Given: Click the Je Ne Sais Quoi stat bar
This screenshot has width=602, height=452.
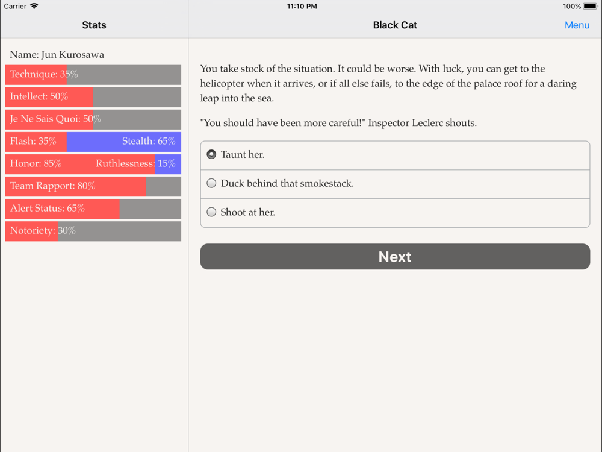Looking at the screenshot, I should click(x=93, y=119).
